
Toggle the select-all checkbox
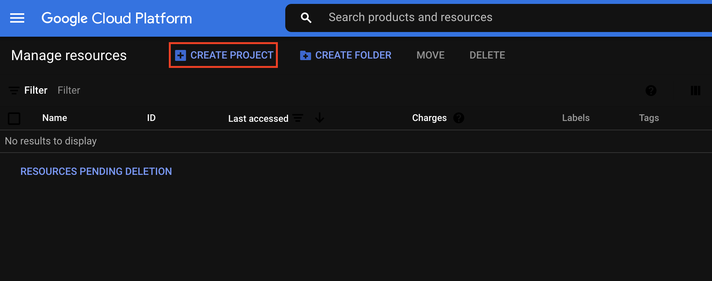click(14, 118)
